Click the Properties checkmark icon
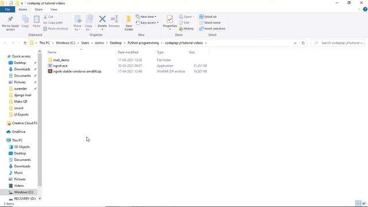Image resolution: width=368 pixels, height=207 pixels. (170, 19)
